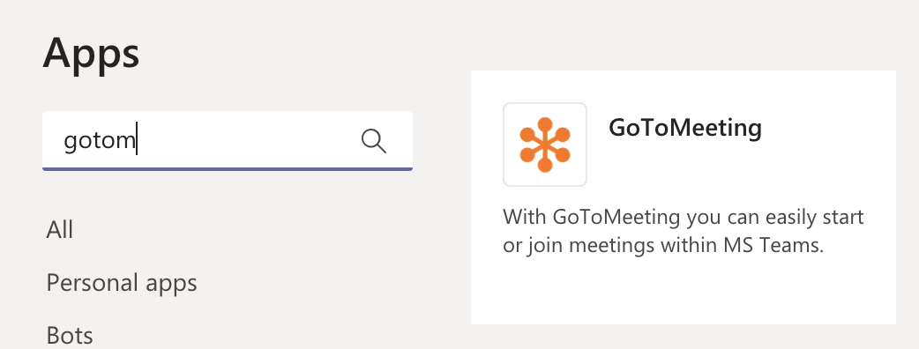Click the GoToMeeting description text
Image resolution: width=919 pixels, height=349 pixels.
tap(684, 231)
